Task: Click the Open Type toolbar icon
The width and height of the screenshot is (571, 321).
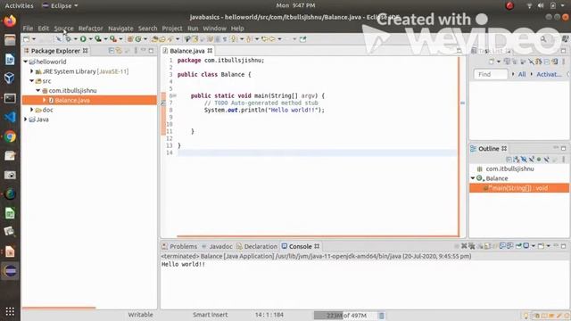Action: pos(154,39)
